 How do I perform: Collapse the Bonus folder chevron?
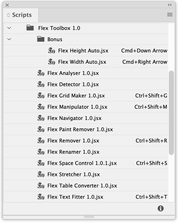[x=9, y=39]
